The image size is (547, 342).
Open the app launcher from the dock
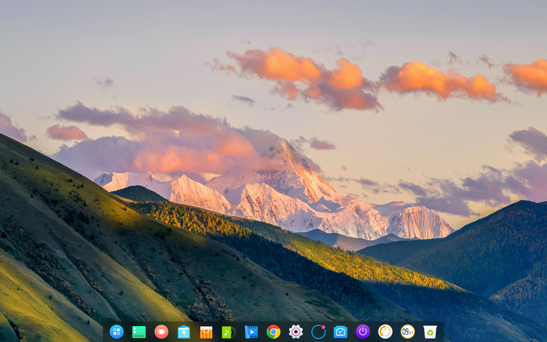pos(117,332)
